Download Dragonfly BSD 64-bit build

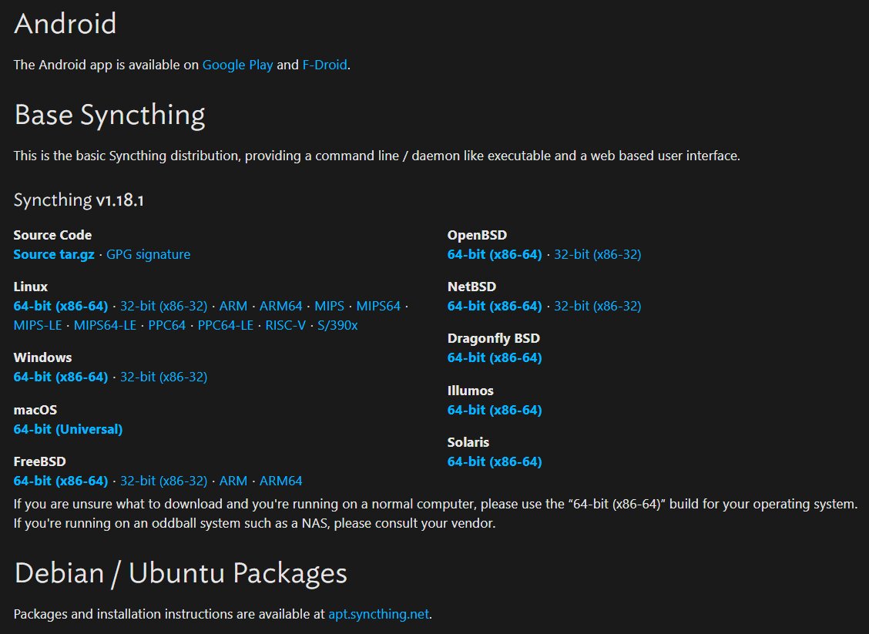495,357
